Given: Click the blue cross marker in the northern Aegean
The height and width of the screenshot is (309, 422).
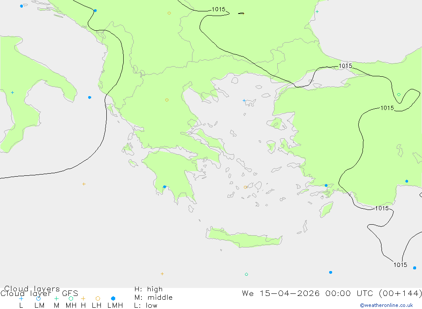Looking at the screenshot, I should click(244, 101).
